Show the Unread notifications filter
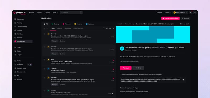 point(60,29)
